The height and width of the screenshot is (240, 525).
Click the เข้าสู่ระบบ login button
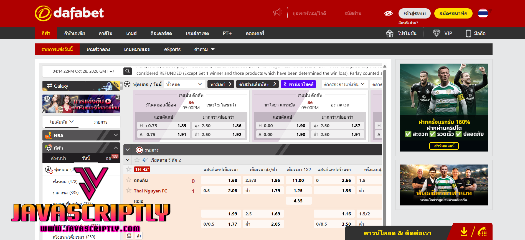pyautogui.click(x=415, y=13)
